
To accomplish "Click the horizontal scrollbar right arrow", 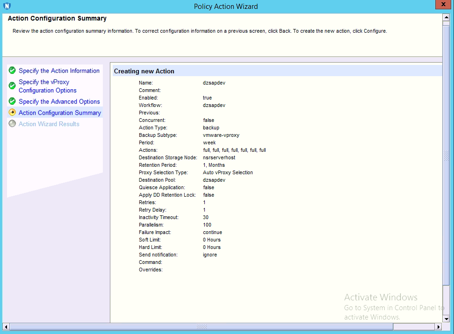I will tap(438, 327).
